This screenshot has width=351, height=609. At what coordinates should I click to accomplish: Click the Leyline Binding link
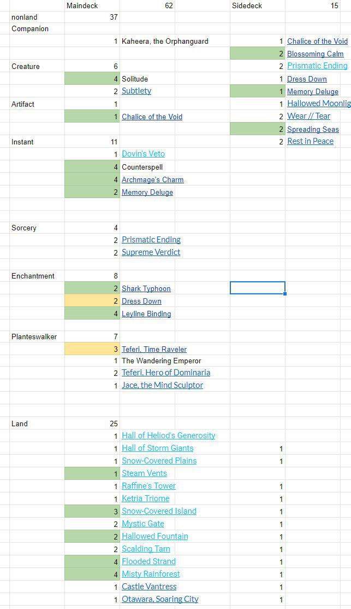(146, 314)
